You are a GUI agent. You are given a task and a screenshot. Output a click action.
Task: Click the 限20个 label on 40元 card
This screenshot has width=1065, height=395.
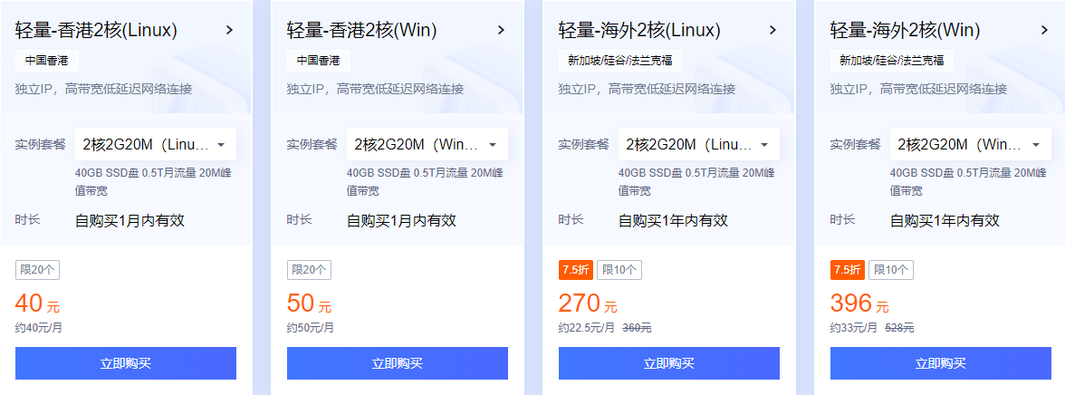point(37,270)
